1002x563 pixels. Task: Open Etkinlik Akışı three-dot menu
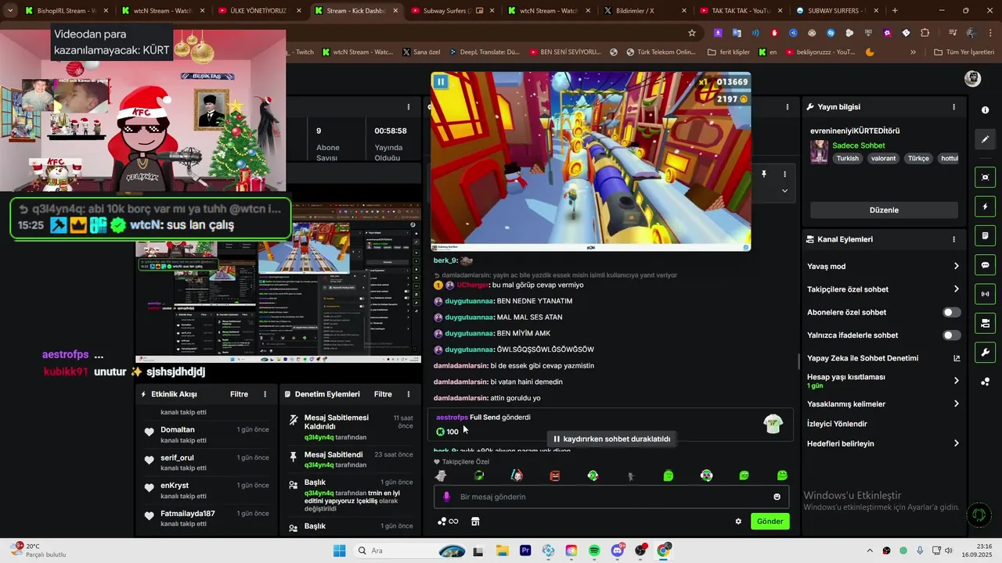click(265, 394)
